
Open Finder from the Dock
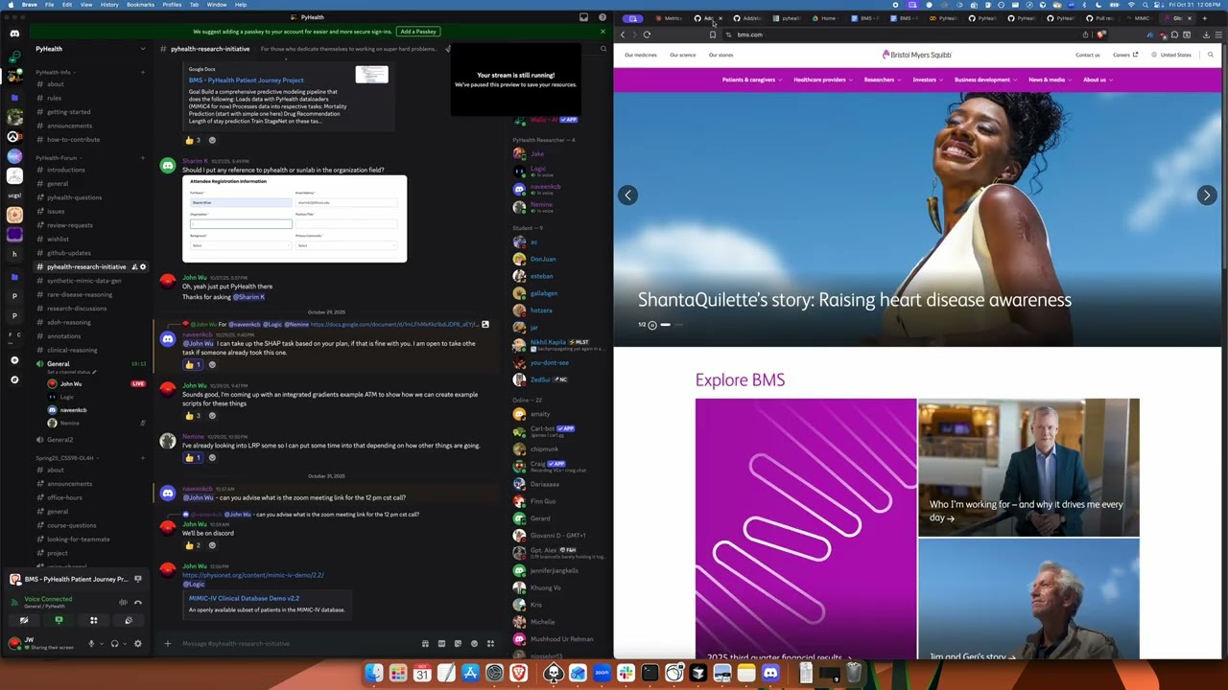(374, 674)
